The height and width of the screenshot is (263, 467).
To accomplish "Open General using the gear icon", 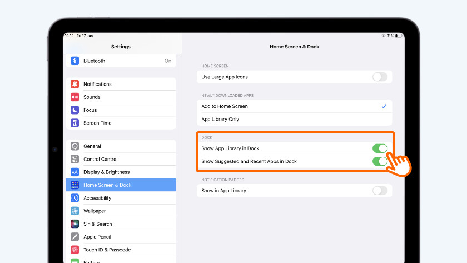I will (74, 146).
